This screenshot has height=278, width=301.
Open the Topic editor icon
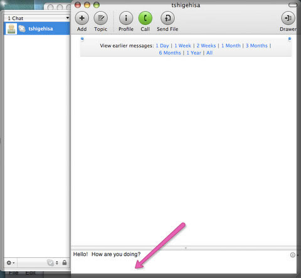tap(100, 18)
